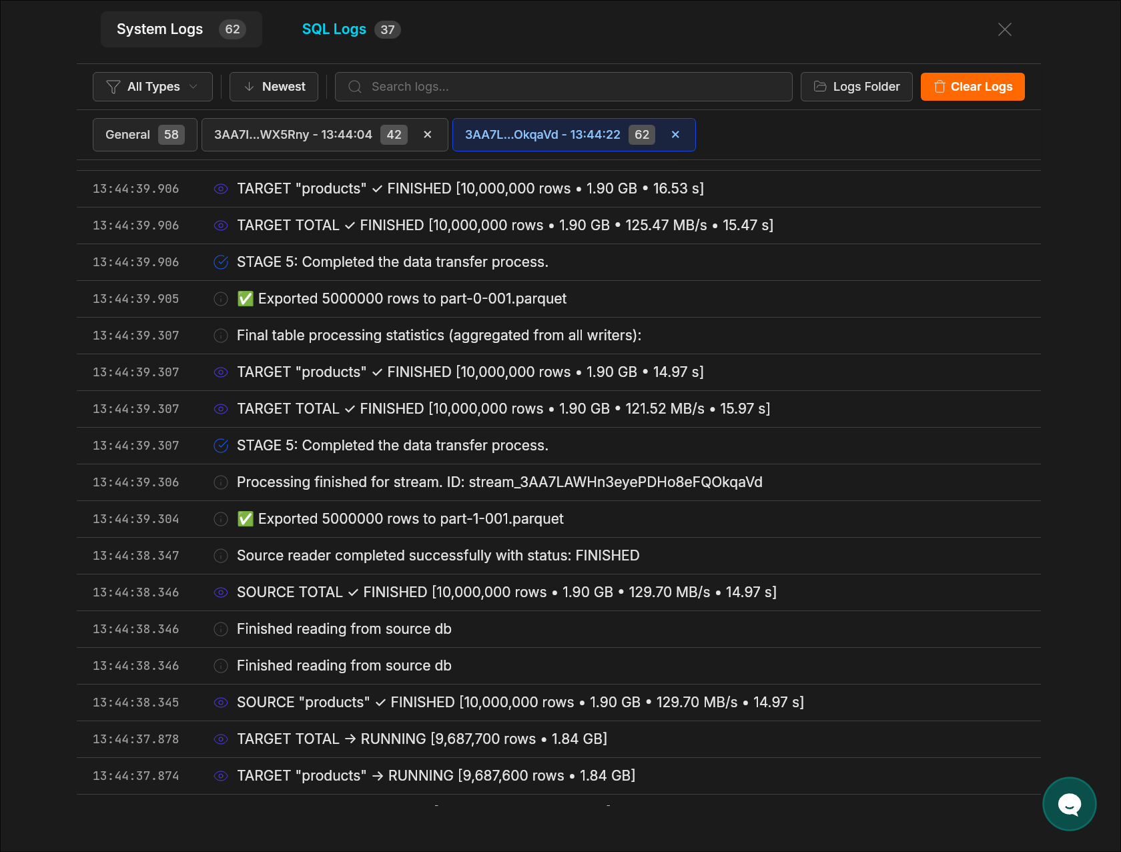
Task: Click the down arrow icon beside Newest
Action: [x=249, y=87]
